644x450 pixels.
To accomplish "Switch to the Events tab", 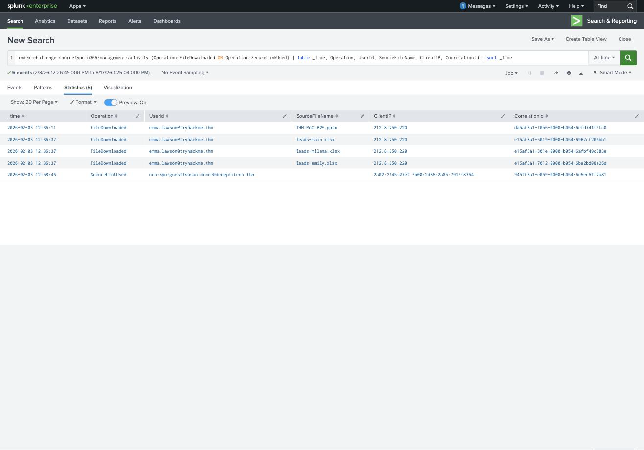I will pos(15,88).
